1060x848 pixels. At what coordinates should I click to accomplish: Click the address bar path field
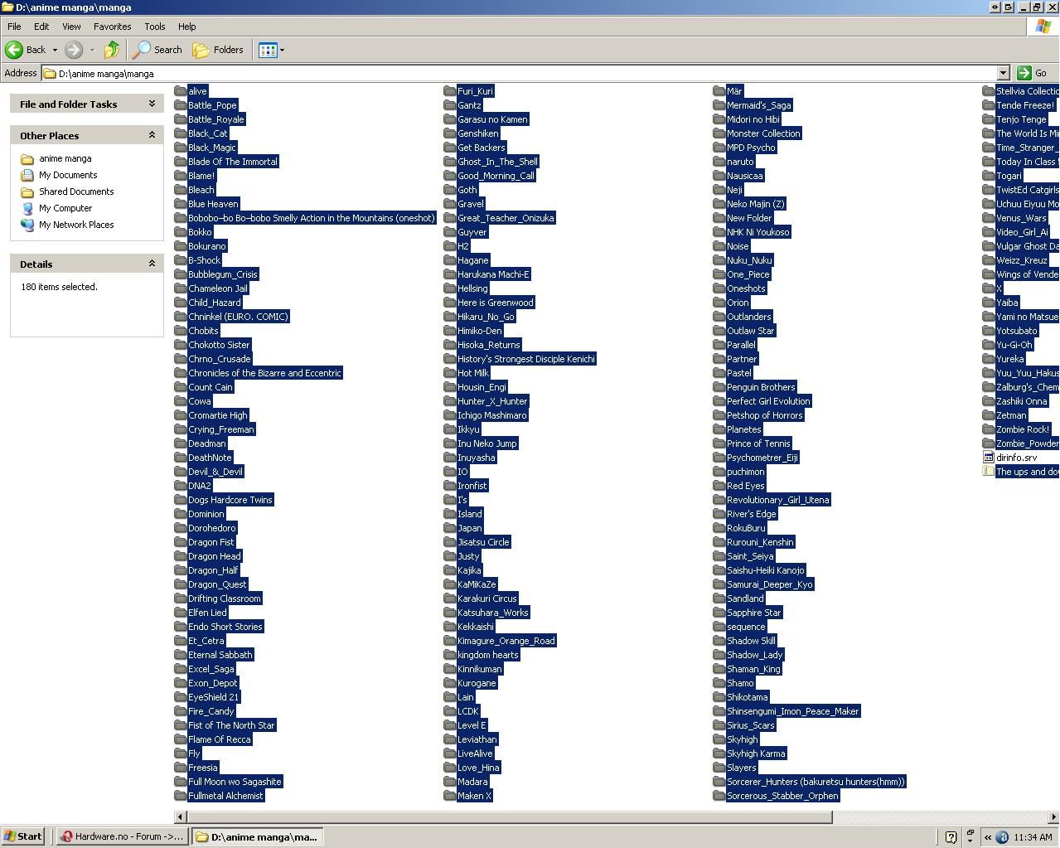pos(519,73)
